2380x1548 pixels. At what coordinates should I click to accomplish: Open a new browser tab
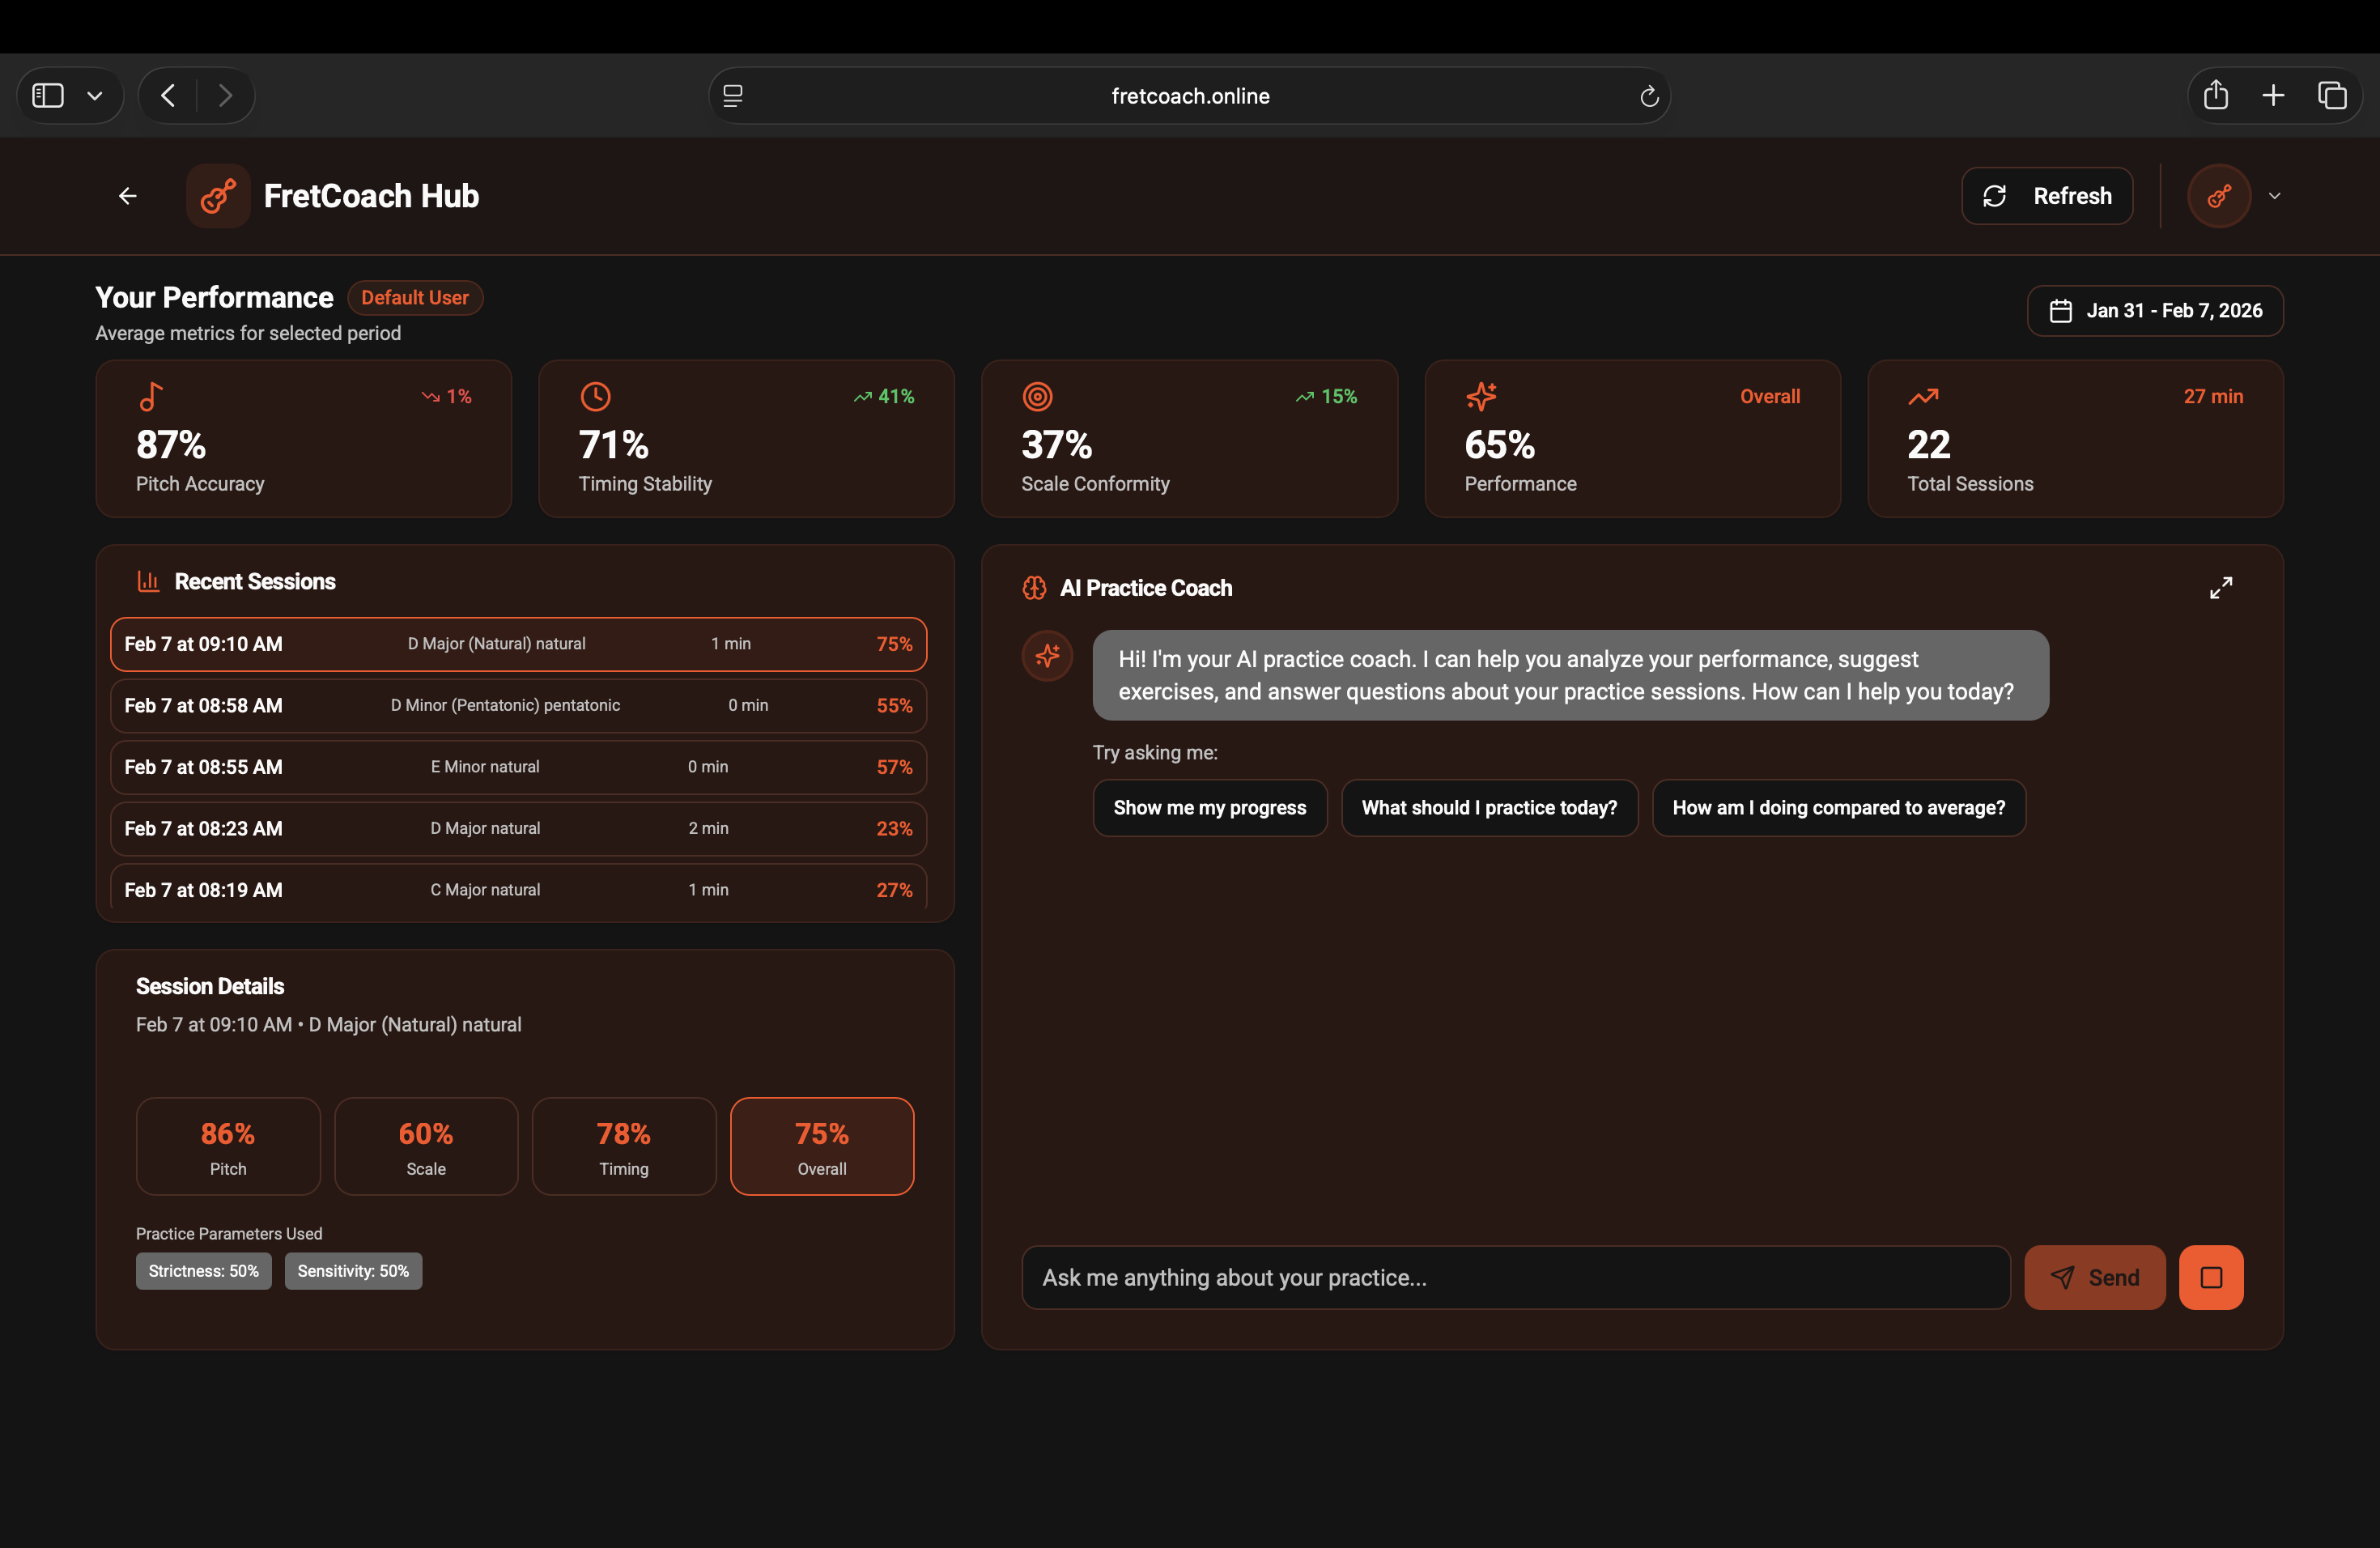2273,95
